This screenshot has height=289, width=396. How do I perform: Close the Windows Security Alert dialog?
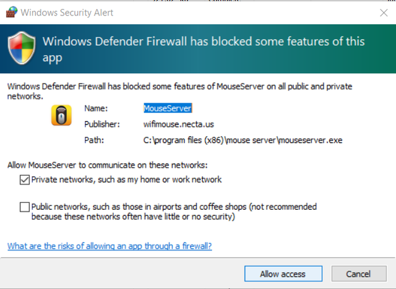point(383,12)
